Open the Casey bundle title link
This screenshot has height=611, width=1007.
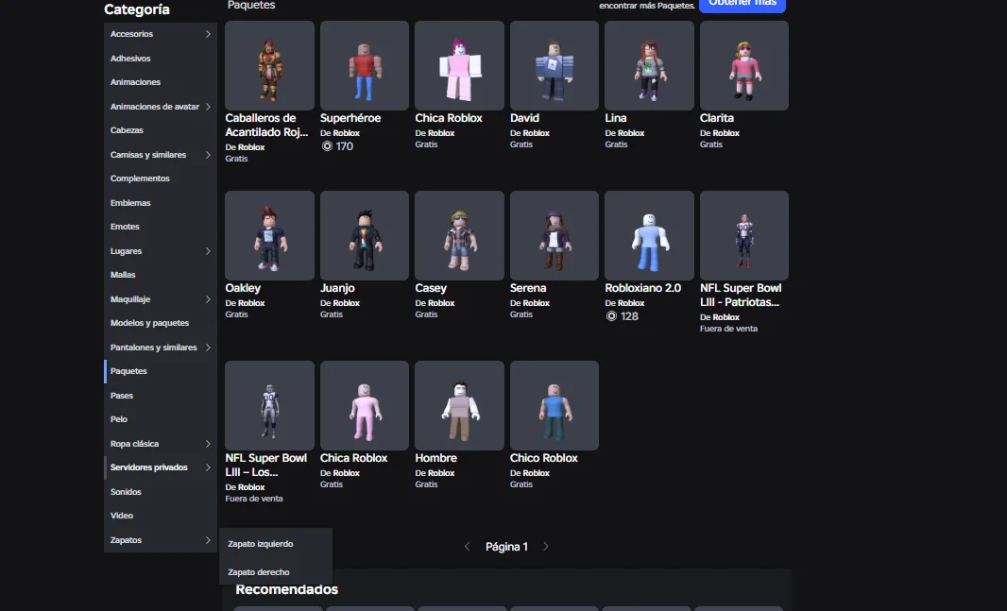(x=431, y=288)
